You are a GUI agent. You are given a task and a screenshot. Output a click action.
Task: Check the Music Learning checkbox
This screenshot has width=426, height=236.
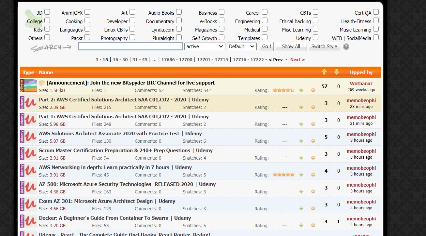(376, 29)
